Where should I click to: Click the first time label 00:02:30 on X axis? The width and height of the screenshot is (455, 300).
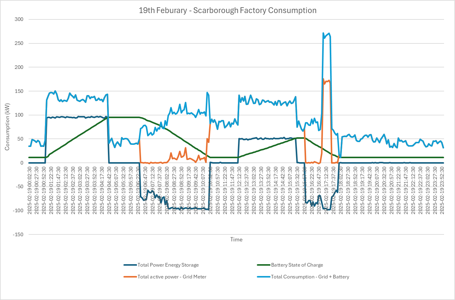[29, 190]
